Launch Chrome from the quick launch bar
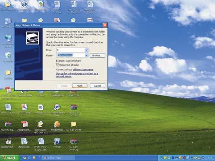215x161 pixels. [x=25, y=158]
